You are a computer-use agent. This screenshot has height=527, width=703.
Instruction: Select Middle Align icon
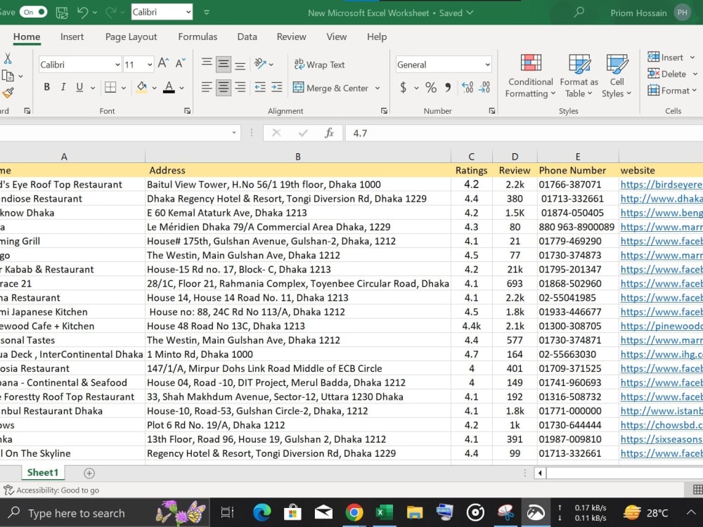tap(224, 65)
